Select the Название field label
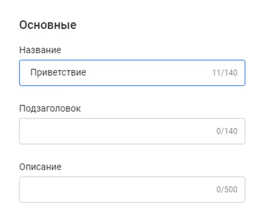 [x=40, y=50]
